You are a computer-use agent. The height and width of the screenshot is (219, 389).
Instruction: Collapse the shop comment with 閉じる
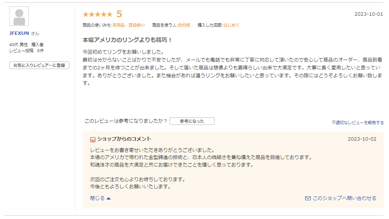coord(97,198)
